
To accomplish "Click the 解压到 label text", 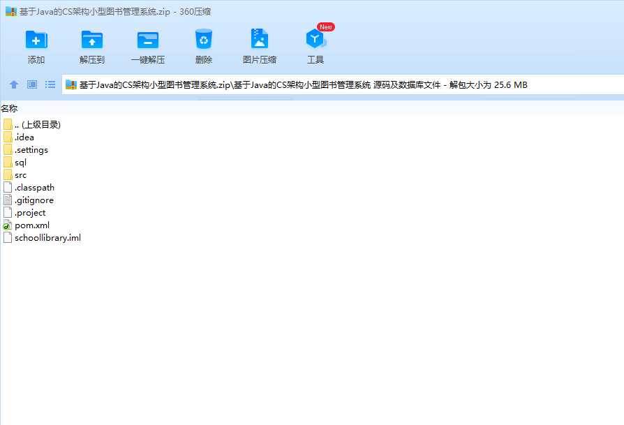I will 92,60.
